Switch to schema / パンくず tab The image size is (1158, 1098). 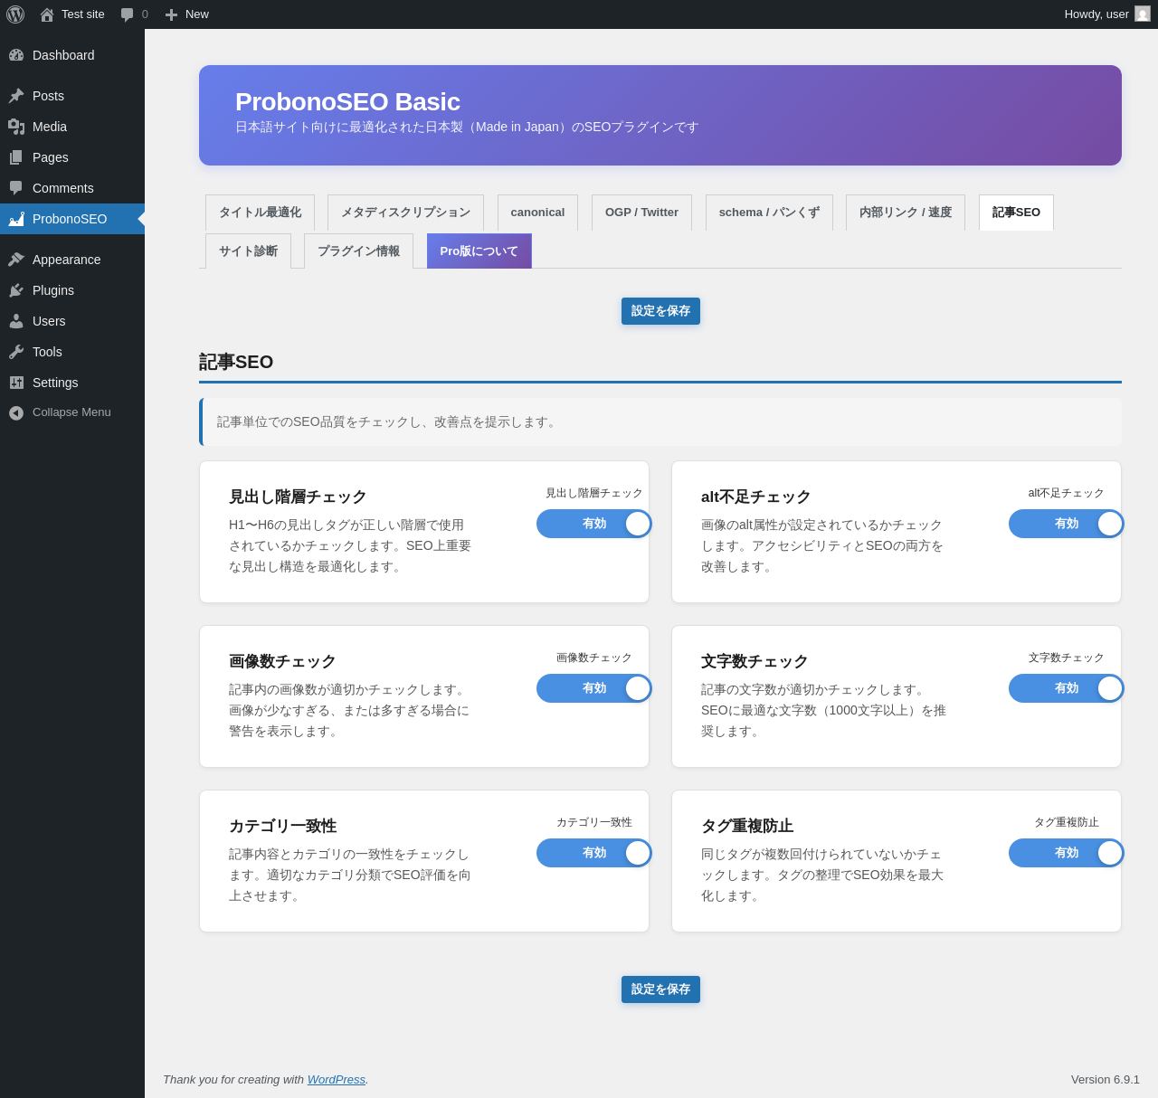tap(769, 213)
